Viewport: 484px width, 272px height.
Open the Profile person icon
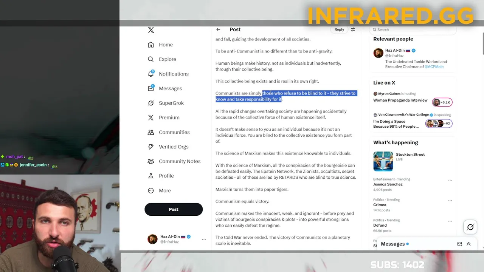[151, 176]
